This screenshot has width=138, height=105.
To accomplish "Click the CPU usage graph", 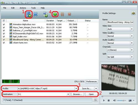I will click(11, 82).
